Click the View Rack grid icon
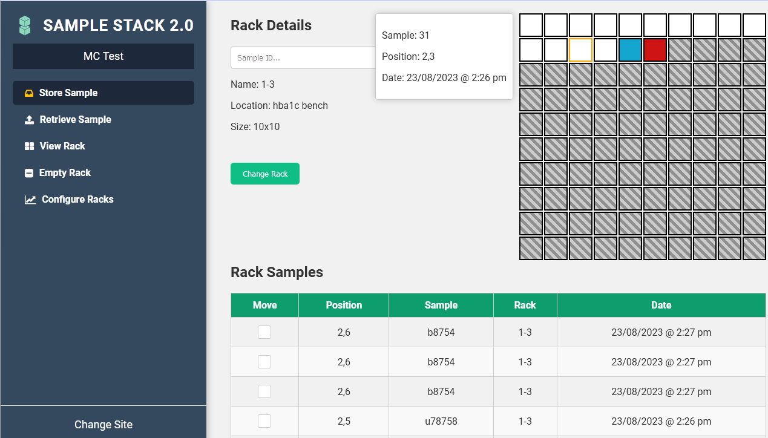Screen dimensions: 768x438 click(28, 146)
